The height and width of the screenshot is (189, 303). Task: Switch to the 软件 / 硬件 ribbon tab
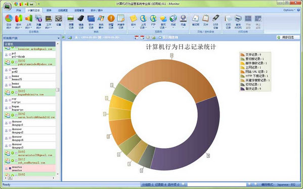click(x=97, y=10)
